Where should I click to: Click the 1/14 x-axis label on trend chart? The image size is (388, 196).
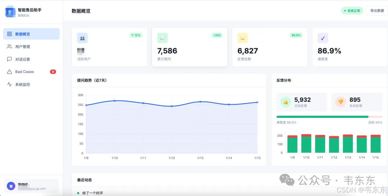tap(229, 158)
